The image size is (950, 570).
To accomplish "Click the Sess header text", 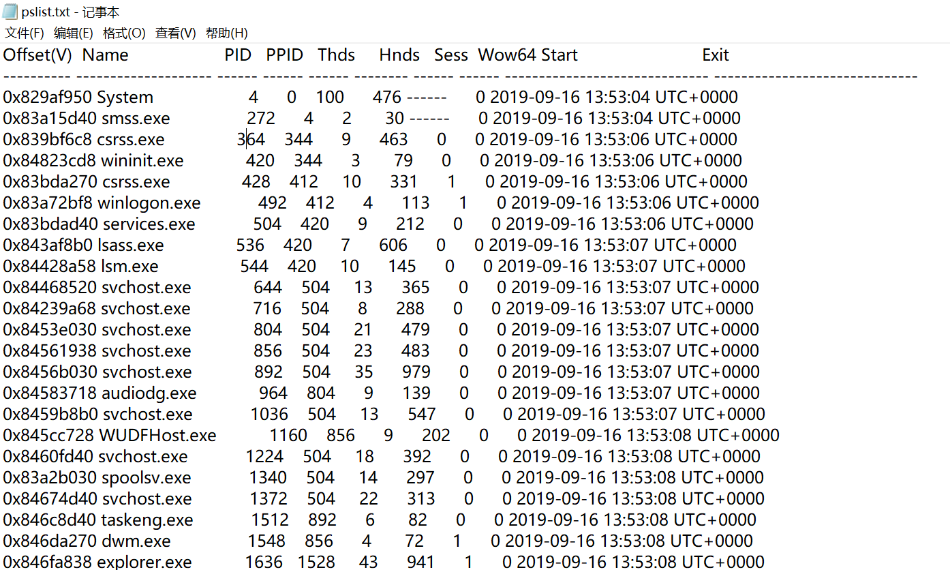I will pyautogui.click(x=451, y=55).
